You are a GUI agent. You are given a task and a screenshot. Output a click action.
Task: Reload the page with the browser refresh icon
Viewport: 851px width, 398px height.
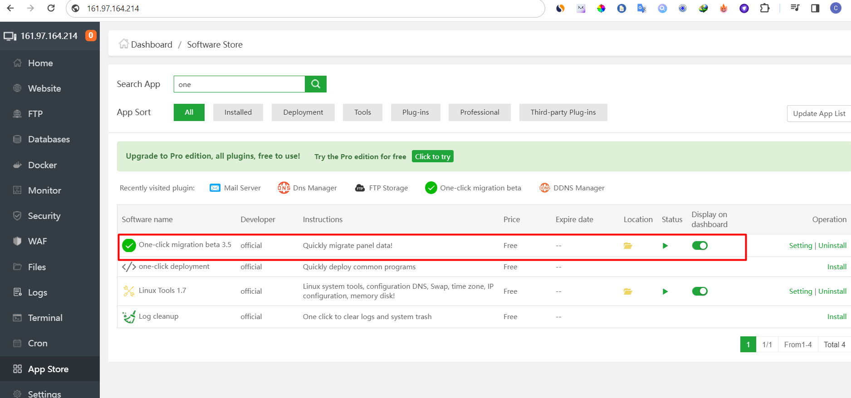pyautogui.click(x=51, y=8)
